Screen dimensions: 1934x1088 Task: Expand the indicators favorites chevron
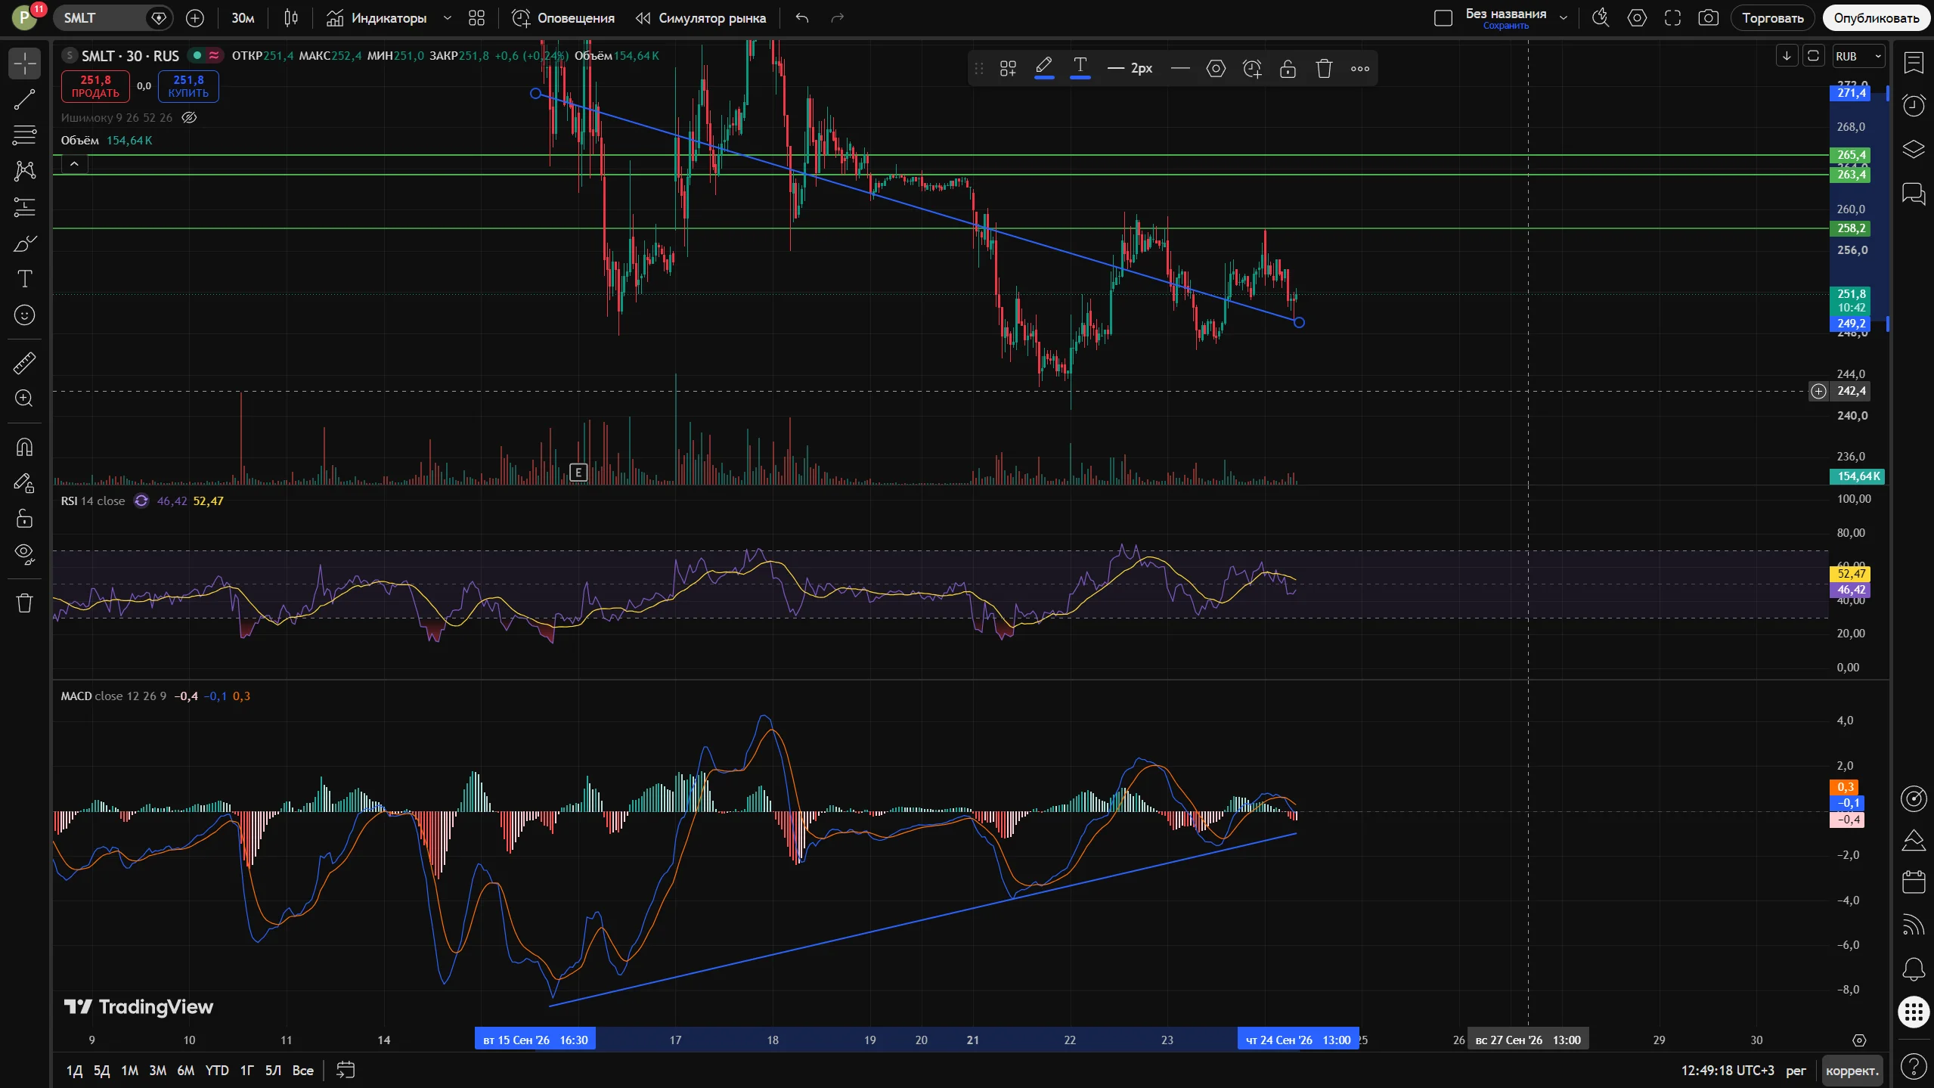tap(448, 18)
